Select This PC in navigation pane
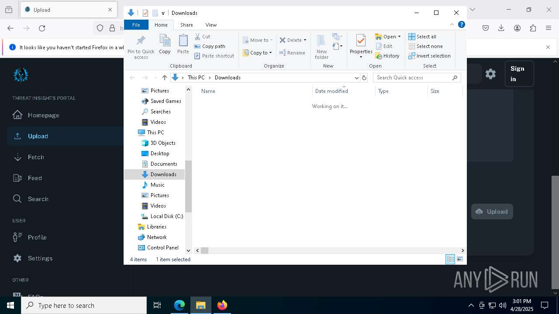Viewport: 559px width, 314px height. pyautogui.click(x=151, y=133)
